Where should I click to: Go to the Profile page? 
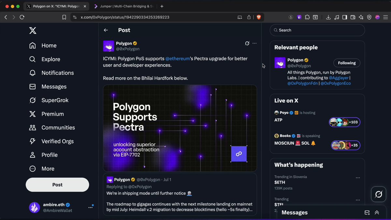43,155
